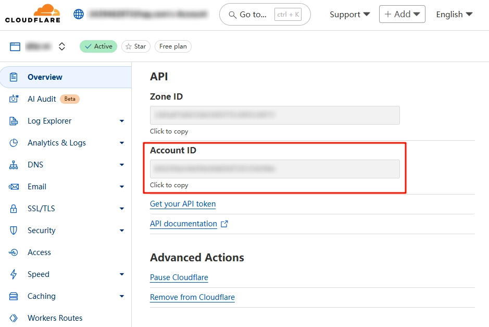489x327 pixels.
Task: Expand the Analytics & Logs section
Action: coord(121,143)
